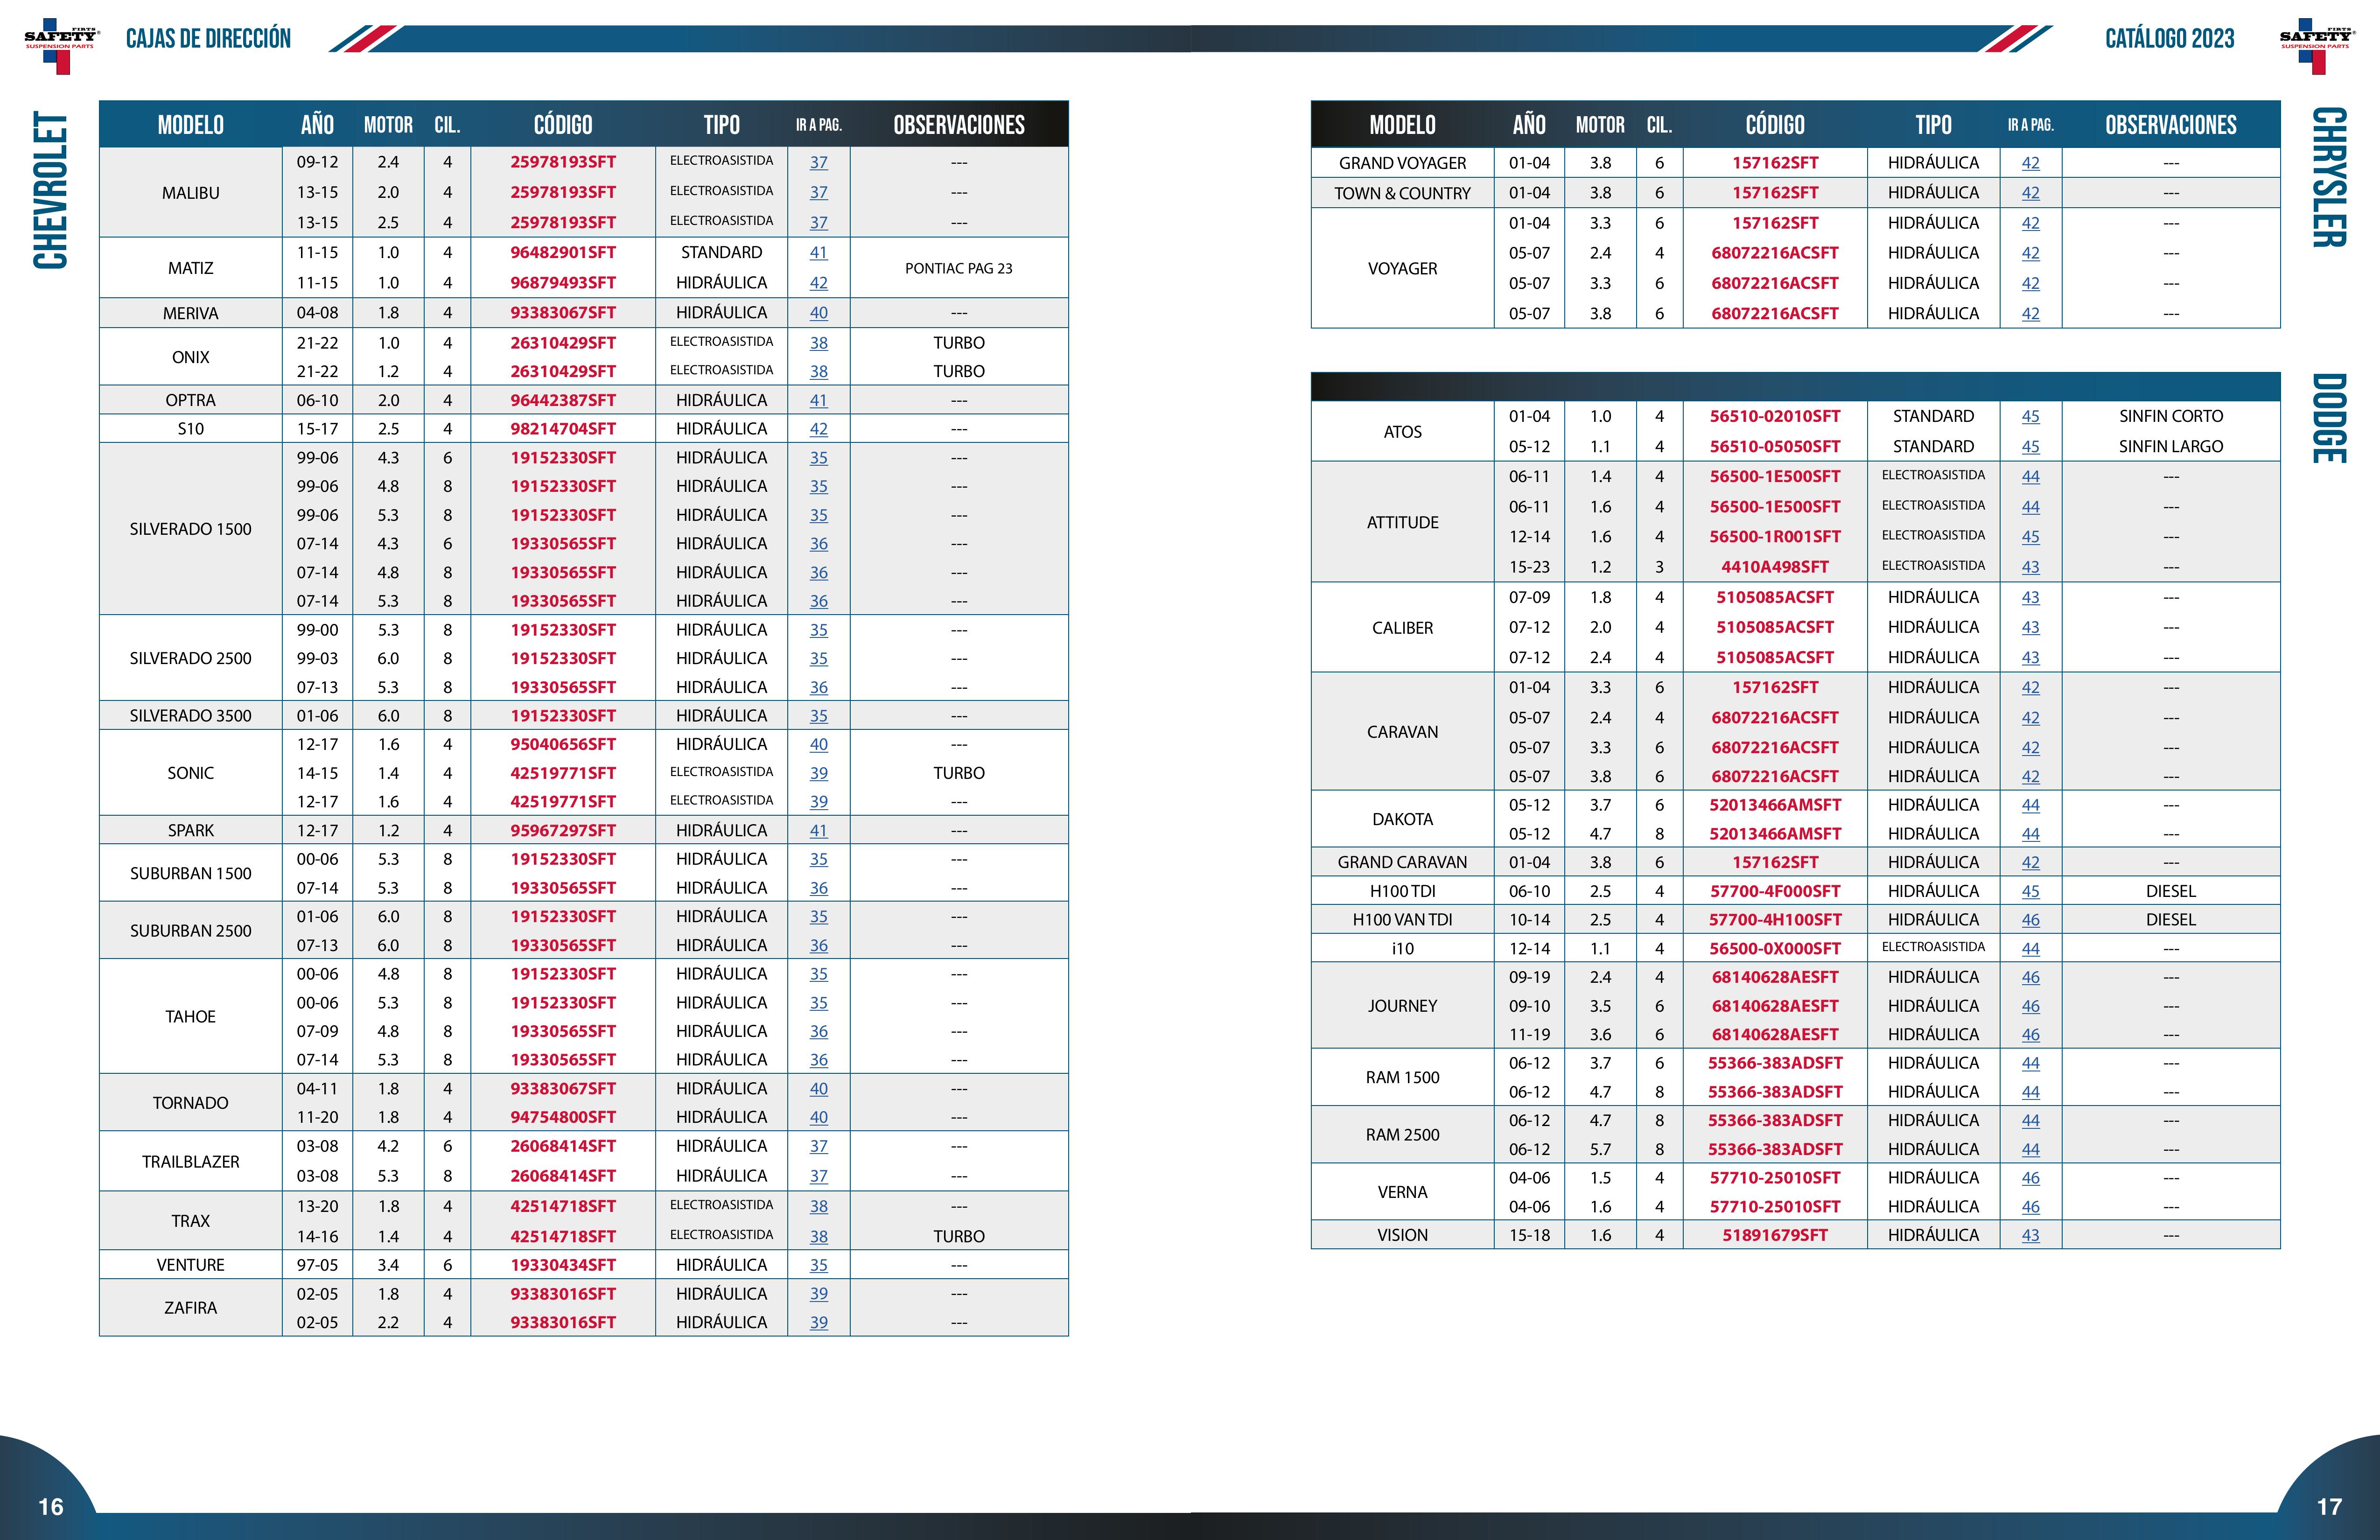Click code 19330434SFT in the VENTURE row
Viewport: 2380px width, 1540px height.
click(x=563, y=1265)
